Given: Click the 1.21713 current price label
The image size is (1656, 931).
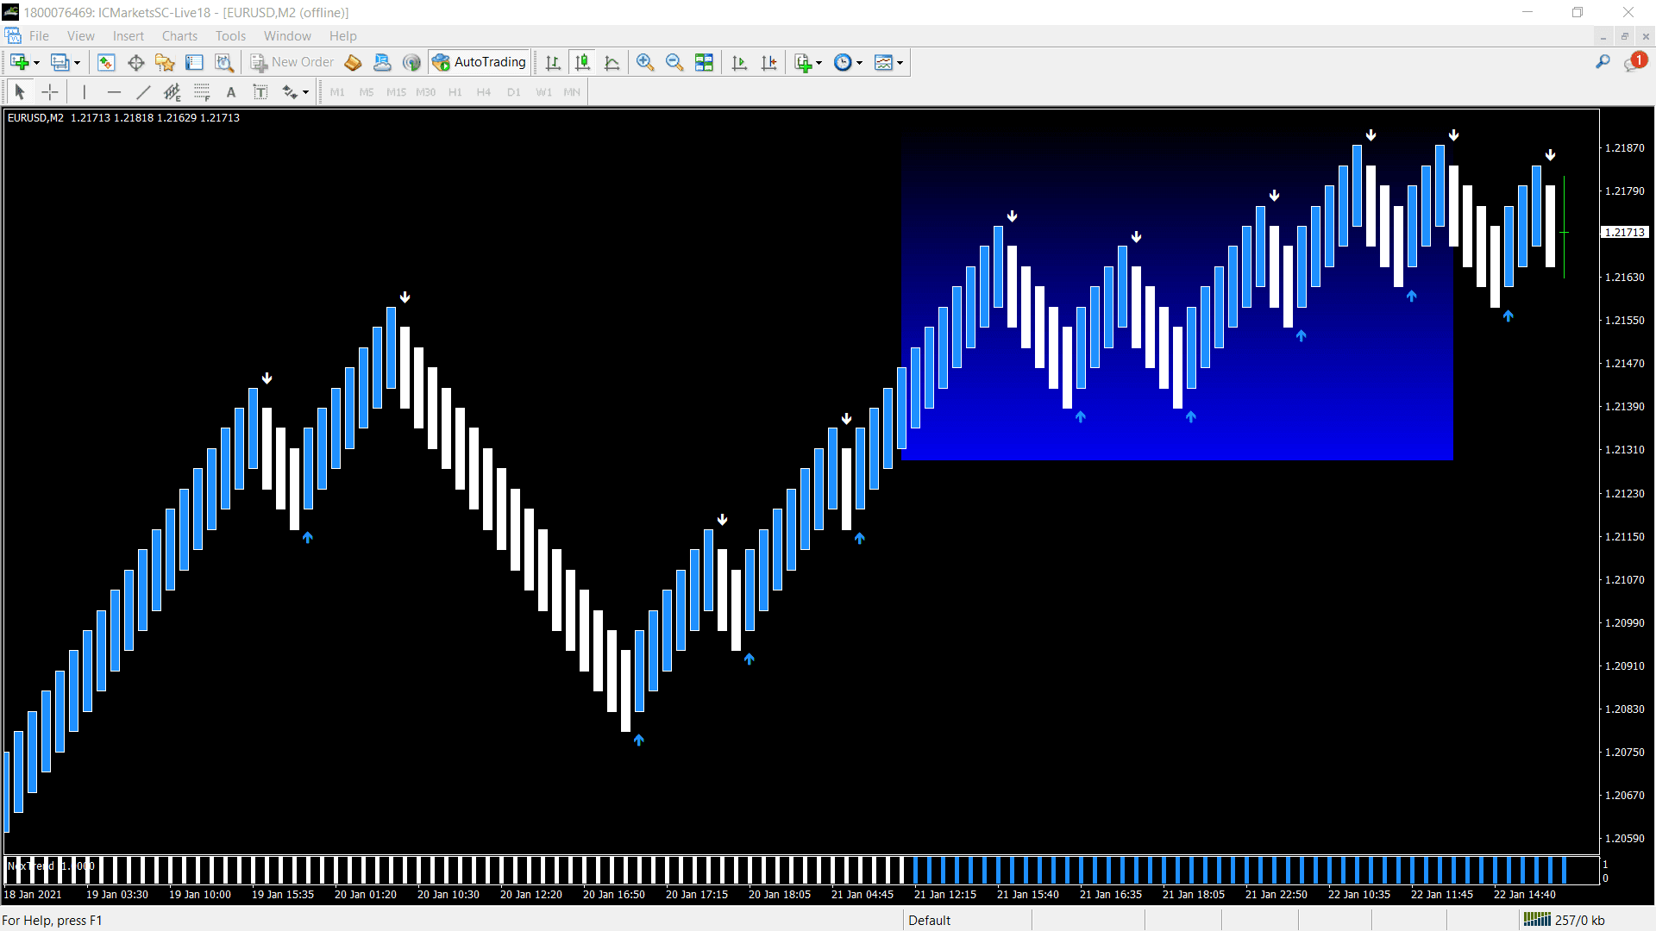Looking at the screenshot, I should (1624, 233).
